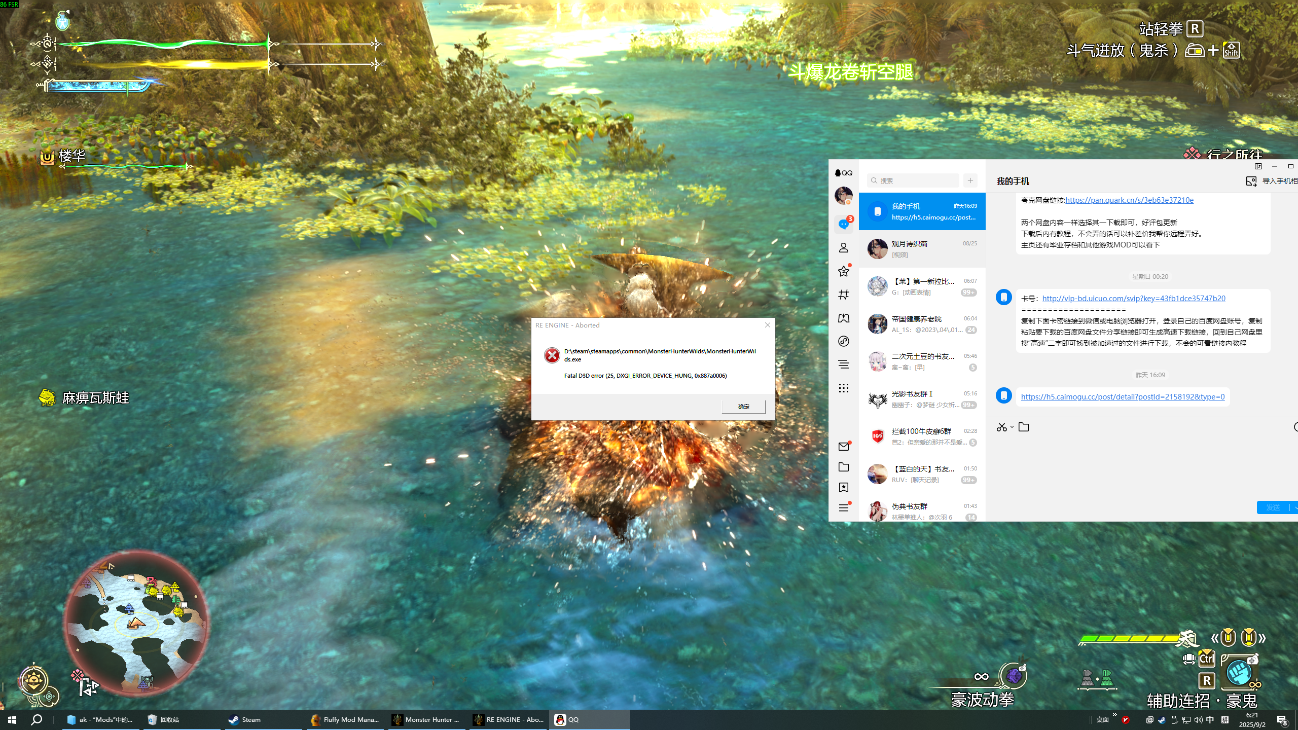The image size is (1298, 730).
Task: Open the h5.caimogu.cc post link
Action: pyautogui.click(x=1123, y=397)
